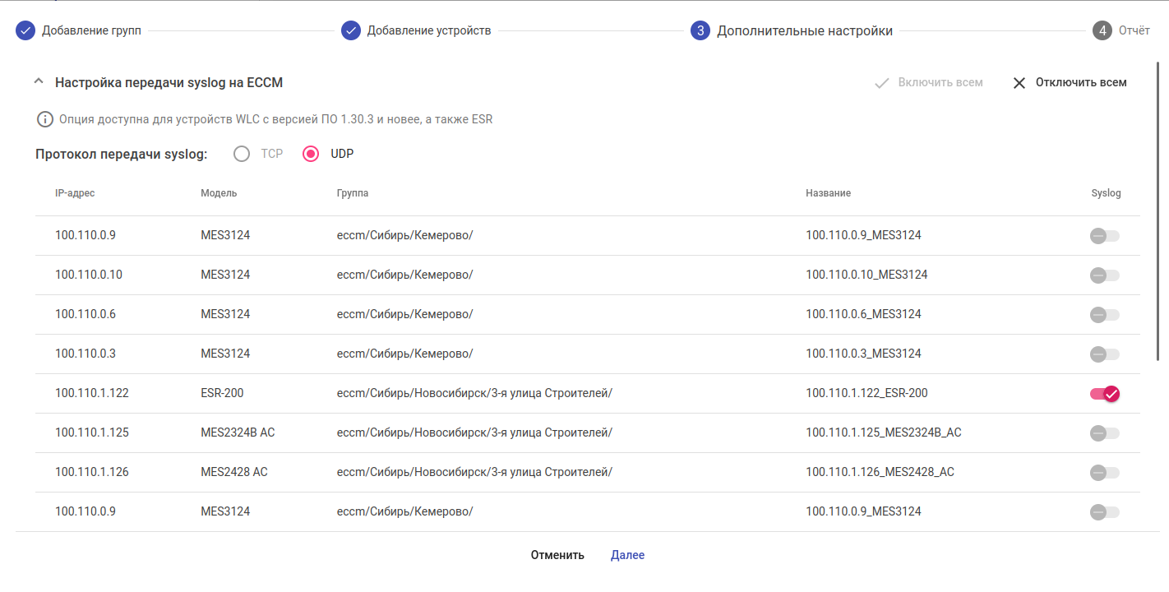Toggle syslog switch for 100.110.1.126 MES2428 AC
The image size is (1169, 592).
point(1105,473)
